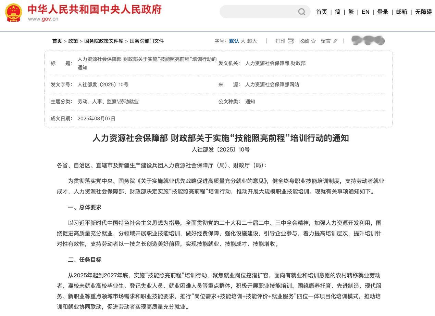Image resolution: width=435 pixels, height=316 pixels.
Task: Click centered 人社部发〔2025〕10号 under headline
Action: 221,149
